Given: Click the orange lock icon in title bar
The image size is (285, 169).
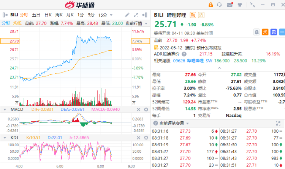Looking at the screenshot, I should tap(211, 5).
